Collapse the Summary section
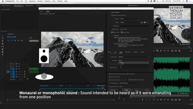This screenshot has height=109, width=193. click(112, 35)
